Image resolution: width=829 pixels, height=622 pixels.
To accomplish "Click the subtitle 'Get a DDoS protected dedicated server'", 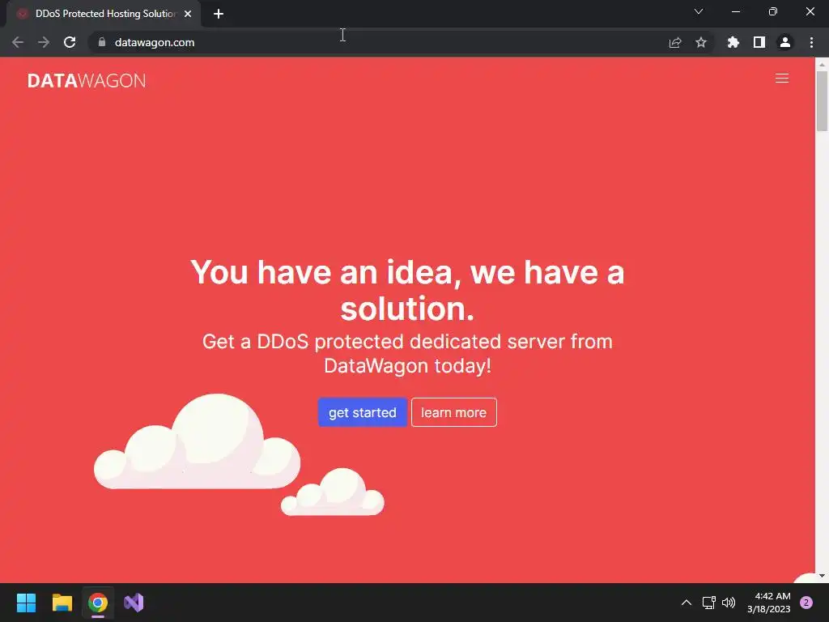I will [407, 353].
